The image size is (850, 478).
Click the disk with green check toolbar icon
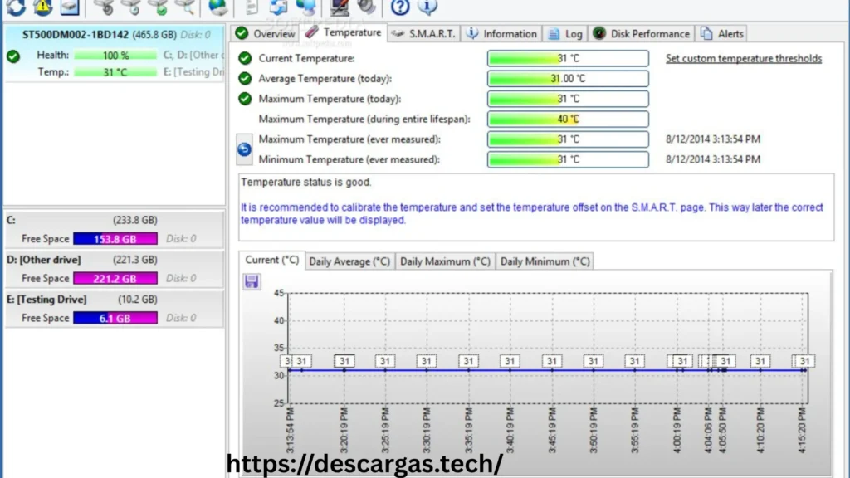click(158, 7)
